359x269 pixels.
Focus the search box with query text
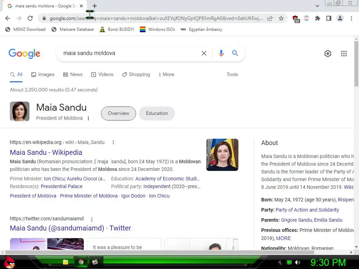pyautogui.click(x=128, y=53)
